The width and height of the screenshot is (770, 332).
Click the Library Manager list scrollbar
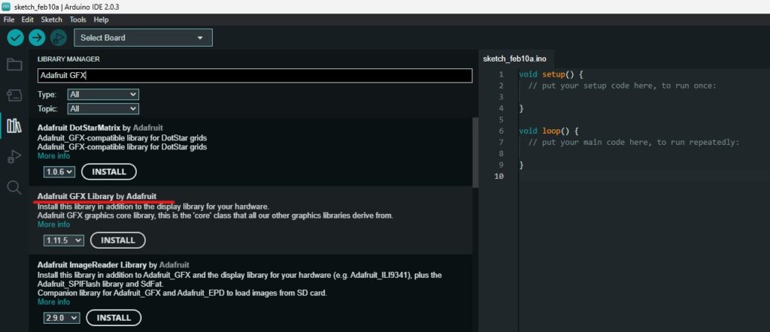point(475,152)
